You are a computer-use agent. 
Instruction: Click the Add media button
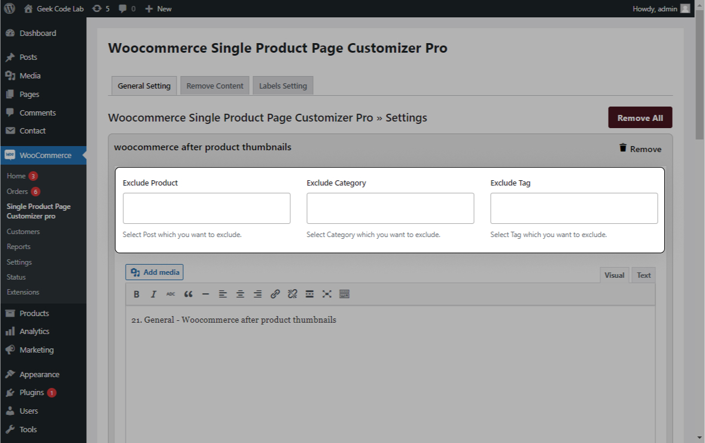(x=154, y=272)
